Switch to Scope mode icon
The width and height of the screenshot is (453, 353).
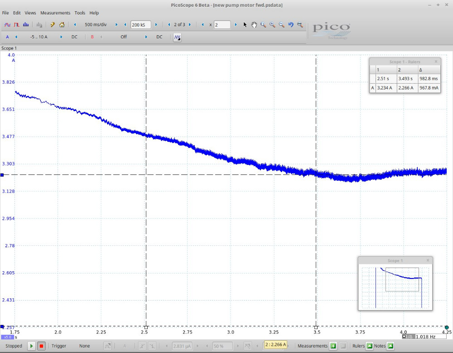point(7,25)
